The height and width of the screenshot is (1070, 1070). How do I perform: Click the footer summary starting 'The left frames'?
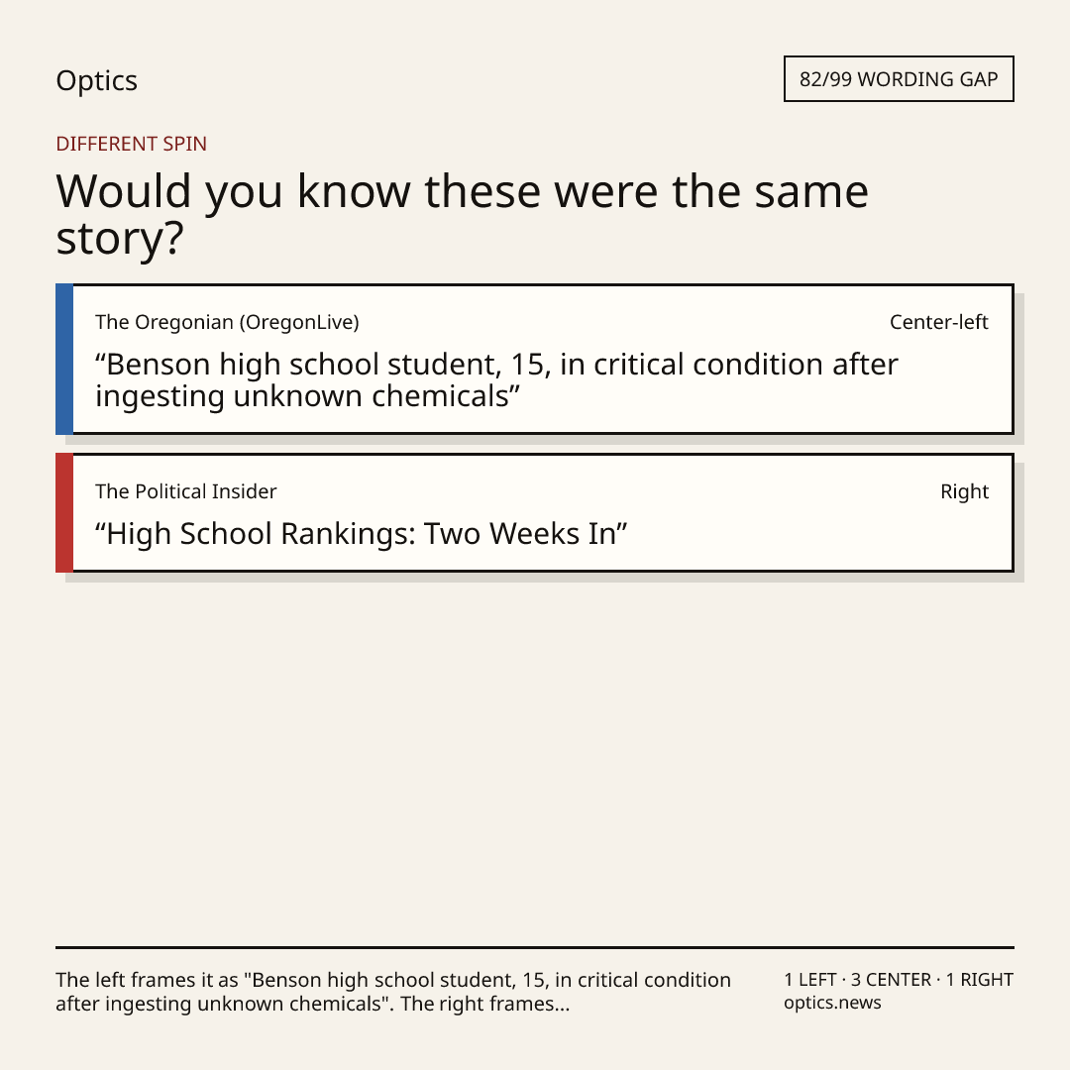[393, 992]
